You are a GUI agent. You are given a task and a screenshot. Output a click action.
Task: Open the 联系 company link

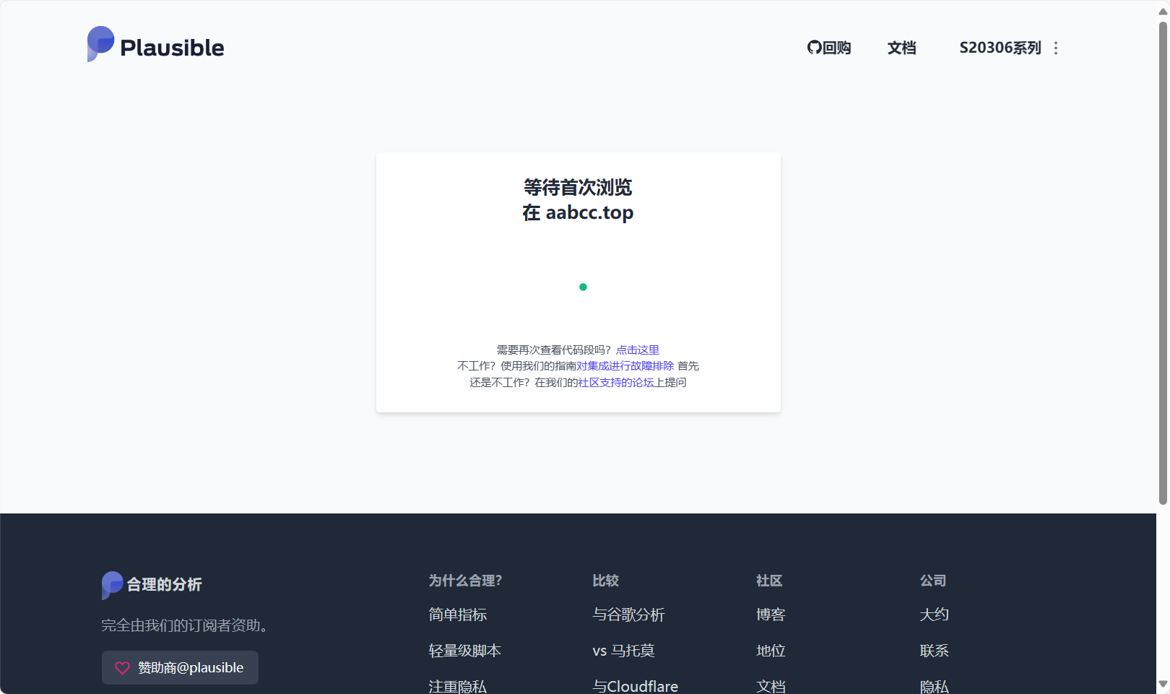click(x=934, y=651)
